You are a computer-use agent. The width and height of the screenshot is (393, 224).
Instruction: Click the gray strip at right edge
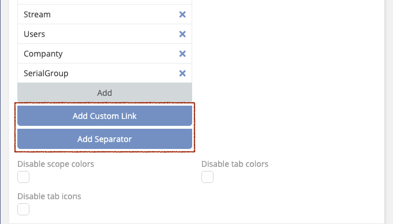pos(389,112)
